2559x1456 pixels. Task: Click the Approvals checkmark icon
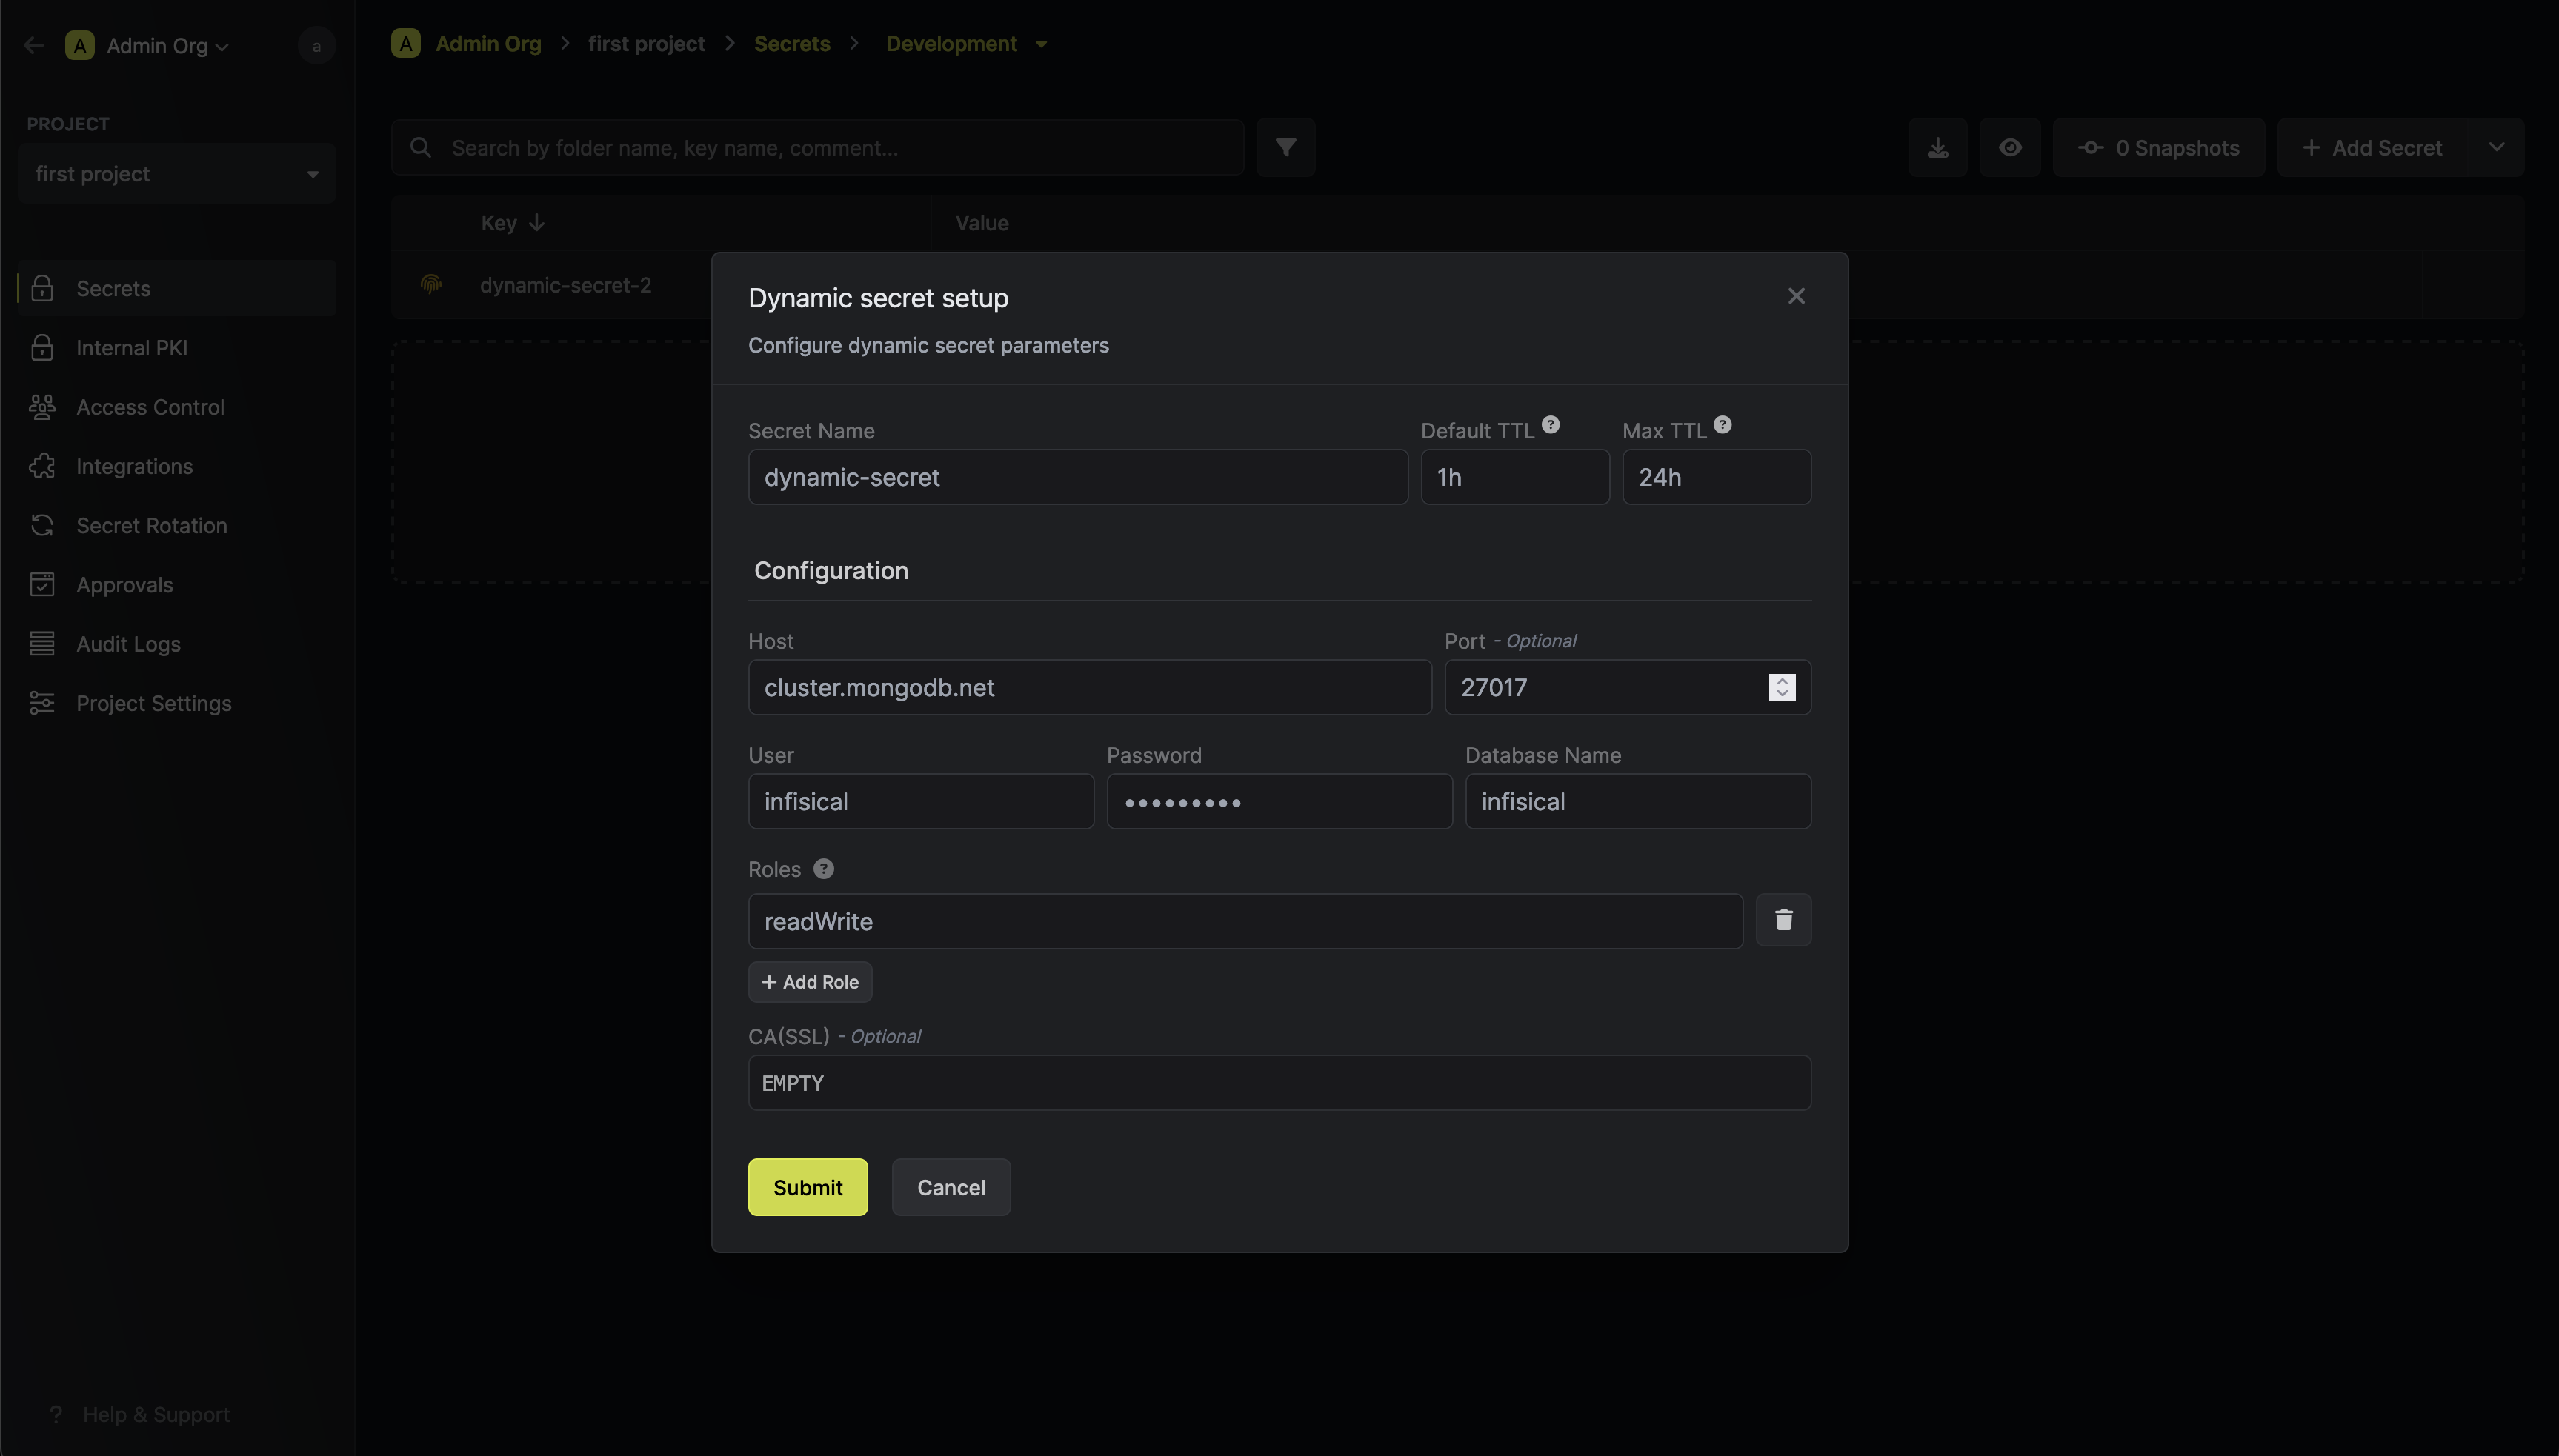point(42,584)
